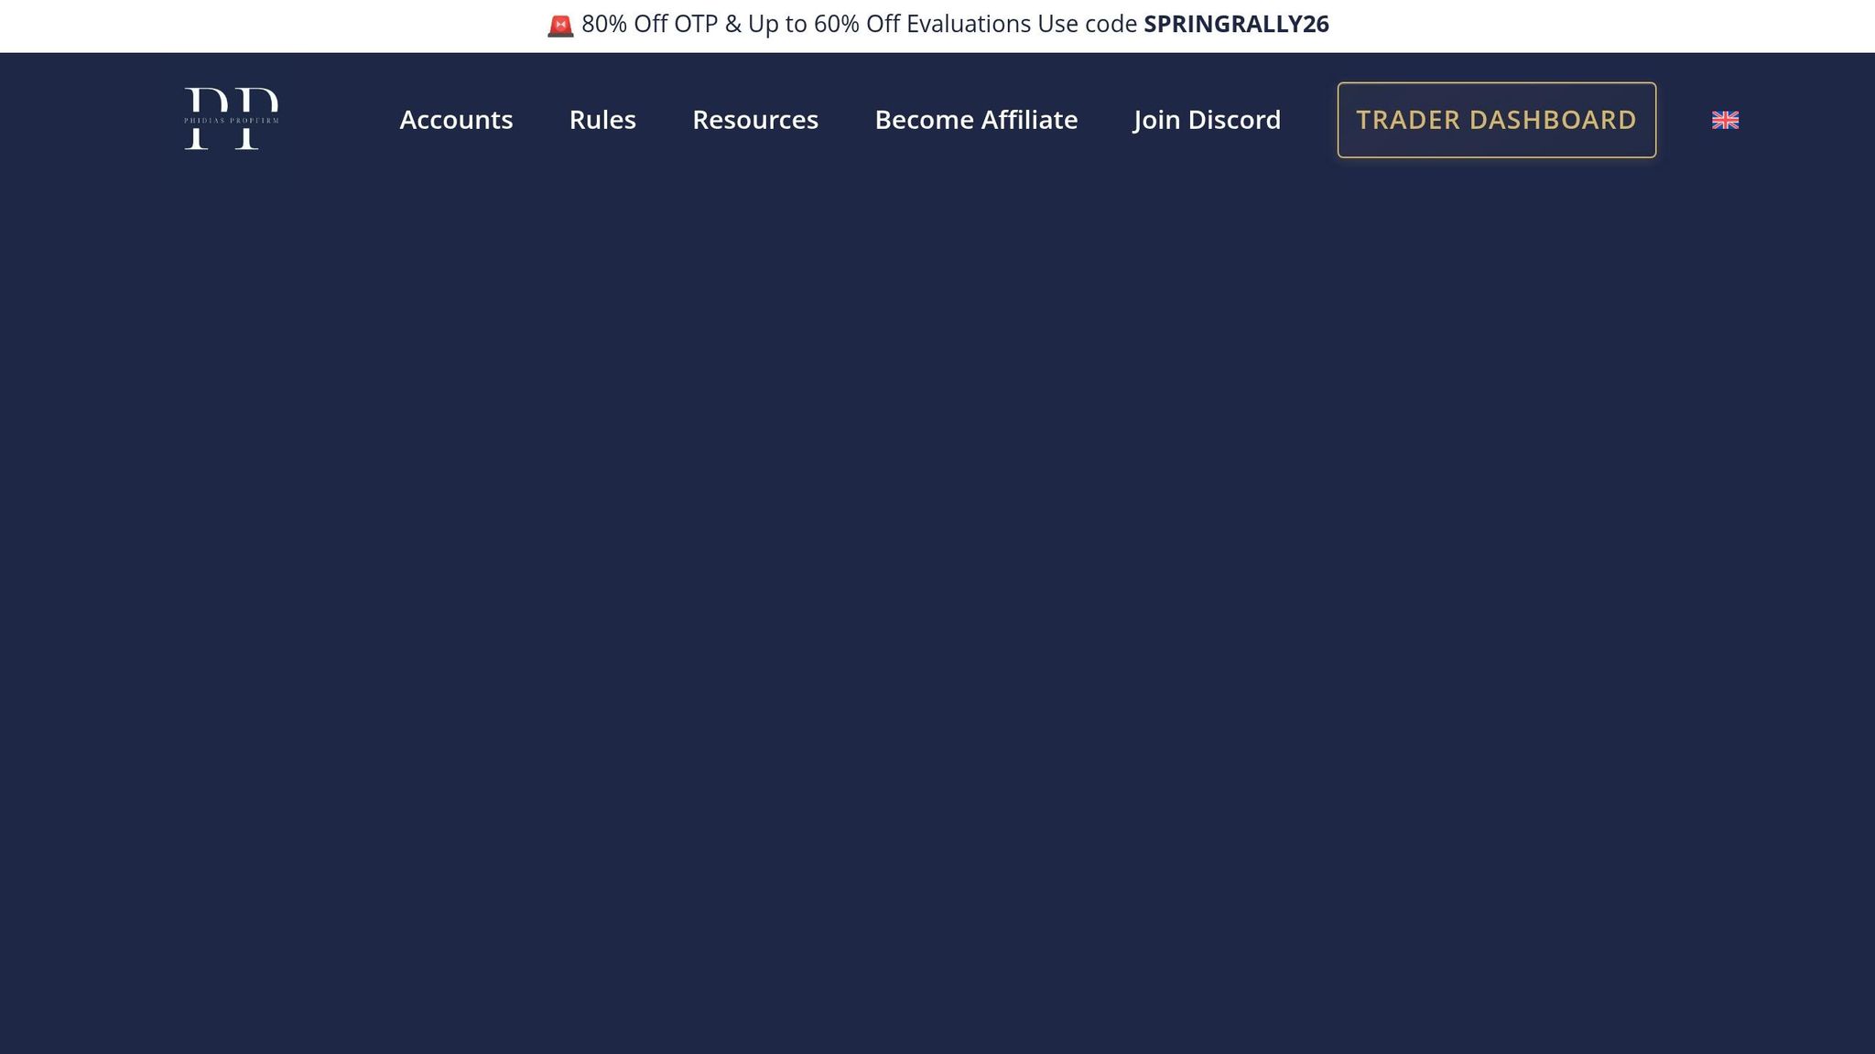
Task: Click the word "Discord" in navigation
Action: click(1234, 120)
